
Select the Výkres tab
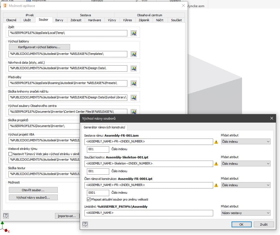pyautogui.click(x=128, y=20)
